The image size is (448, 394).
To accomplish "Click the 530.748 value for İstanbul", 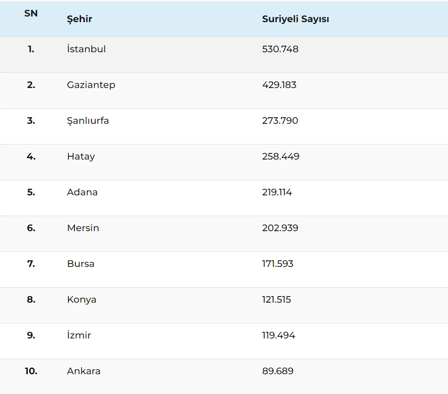I will [280, 49].
